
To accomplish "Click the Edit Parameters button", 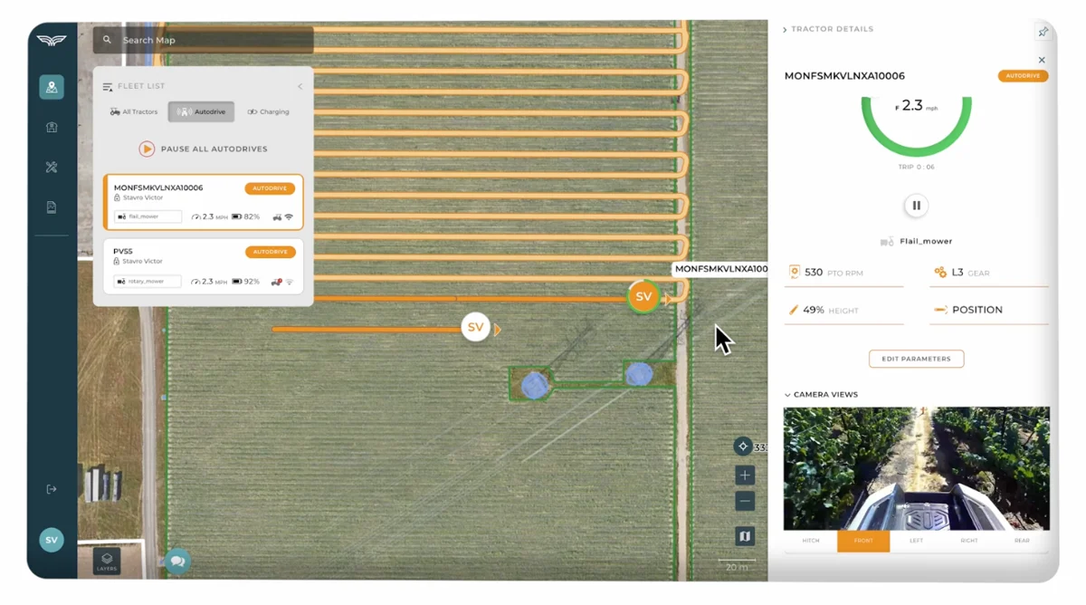I will [x=916, y=359].
